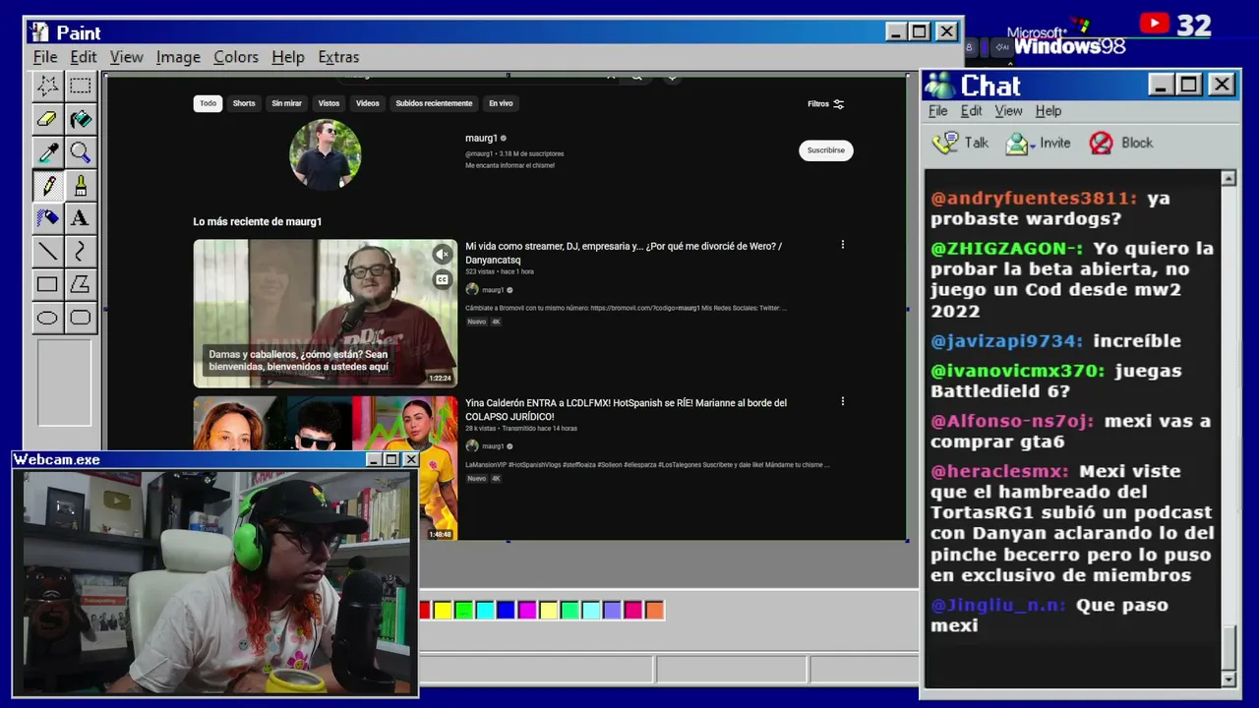Open the three-dot menu for the Danyancatsq video
1259x708 pixels.
pos(842,245)
